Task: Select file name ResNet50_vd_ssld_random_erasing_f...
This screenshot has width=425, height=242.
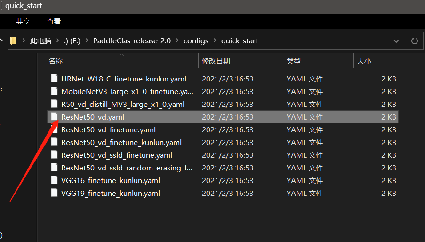Action: coord(127,168)
